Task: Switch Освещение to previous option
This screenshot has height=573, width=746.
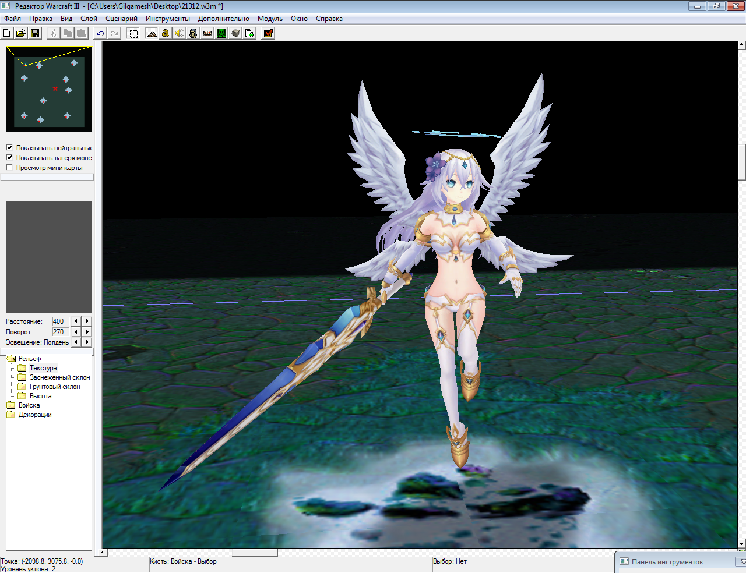Action: point(76,342)
